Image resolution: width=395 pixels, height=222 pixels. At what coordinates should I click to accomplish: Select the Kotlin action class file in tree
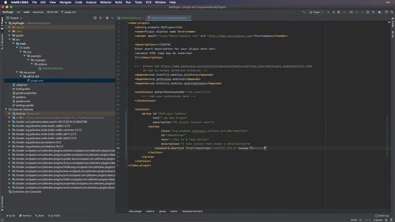click(51, 68)
